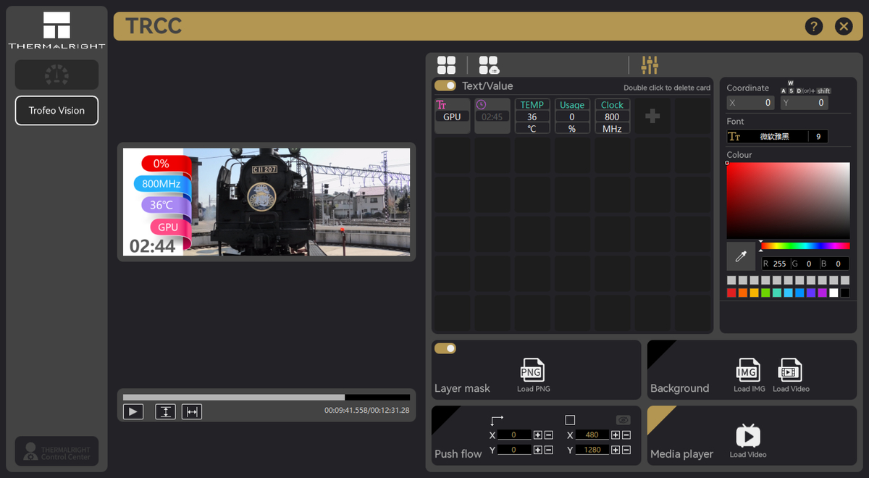The width and height of the screenshot is (869, 478).
Task: Open media player Load Video icon
Action: click(x=748, y=436)
